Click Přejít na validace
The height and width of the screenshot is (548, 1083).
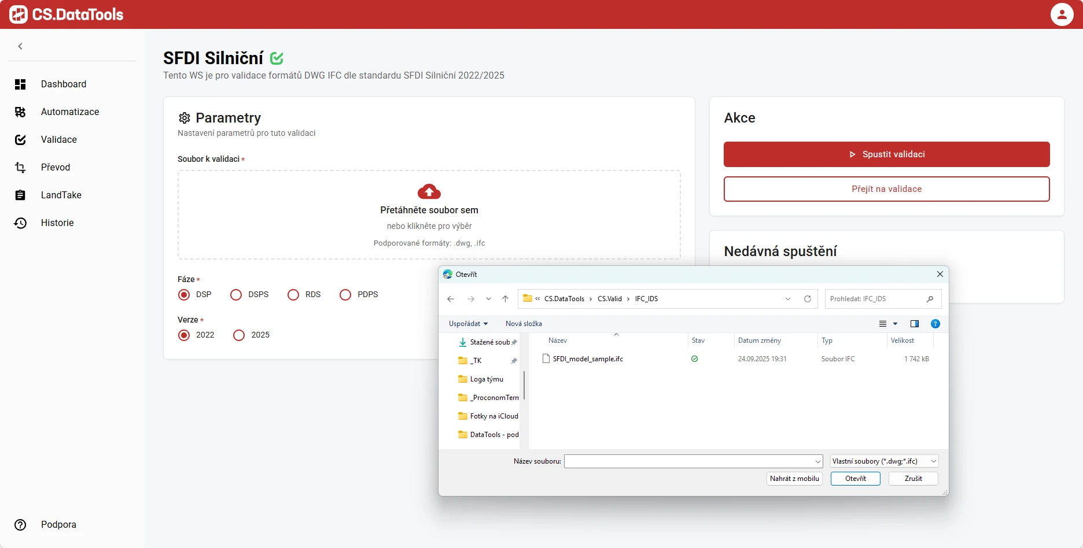(886, 189)
